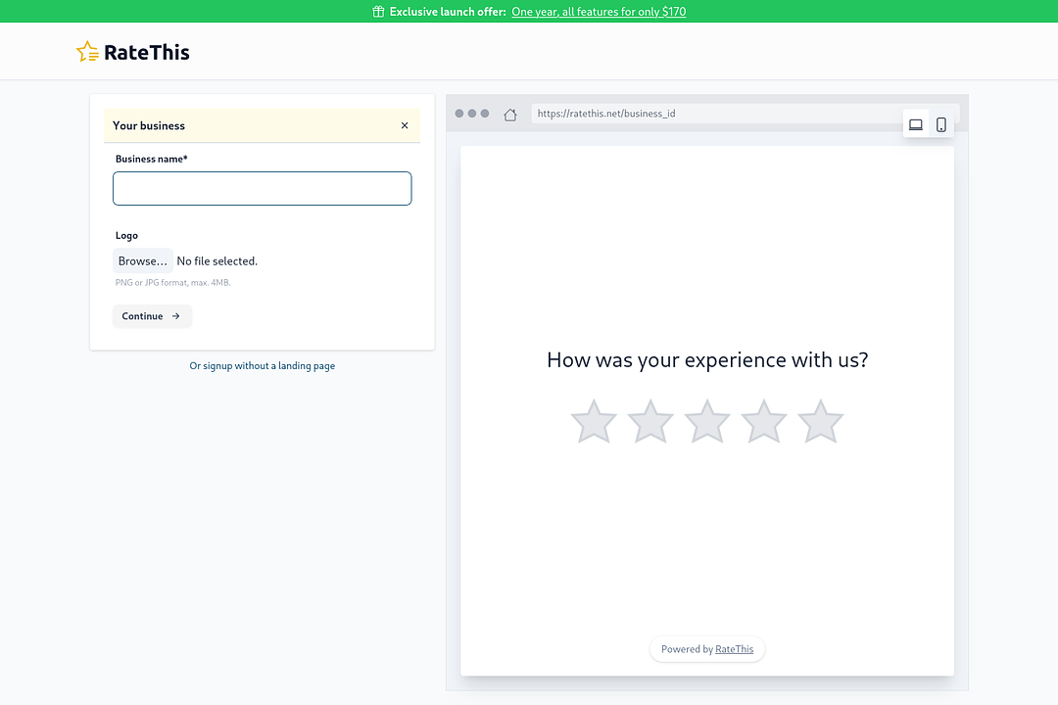
Task: Pick the fourth rating star
Action: point(764,422)
